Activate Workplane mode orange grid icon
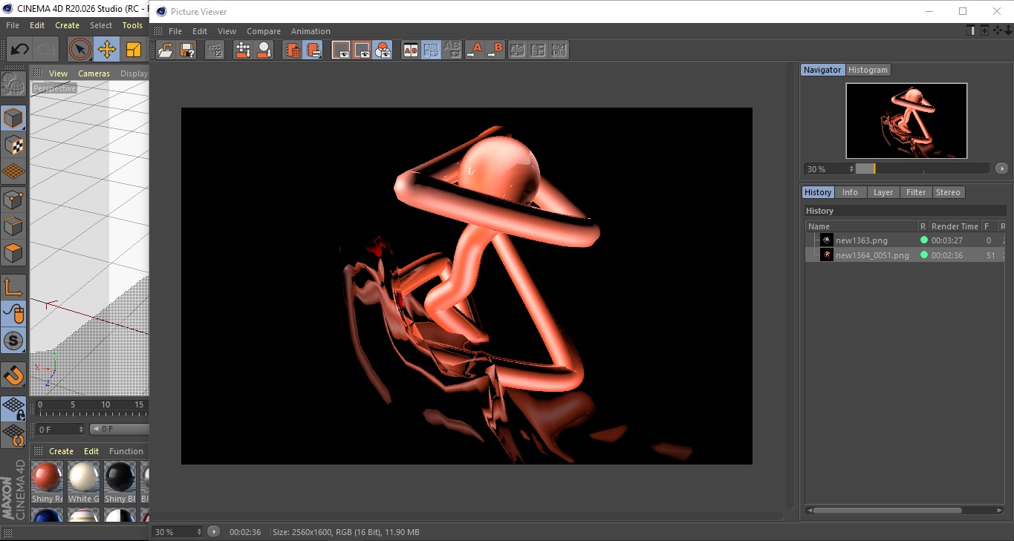This screenshot has width=1014, height=541. point(13,171)
